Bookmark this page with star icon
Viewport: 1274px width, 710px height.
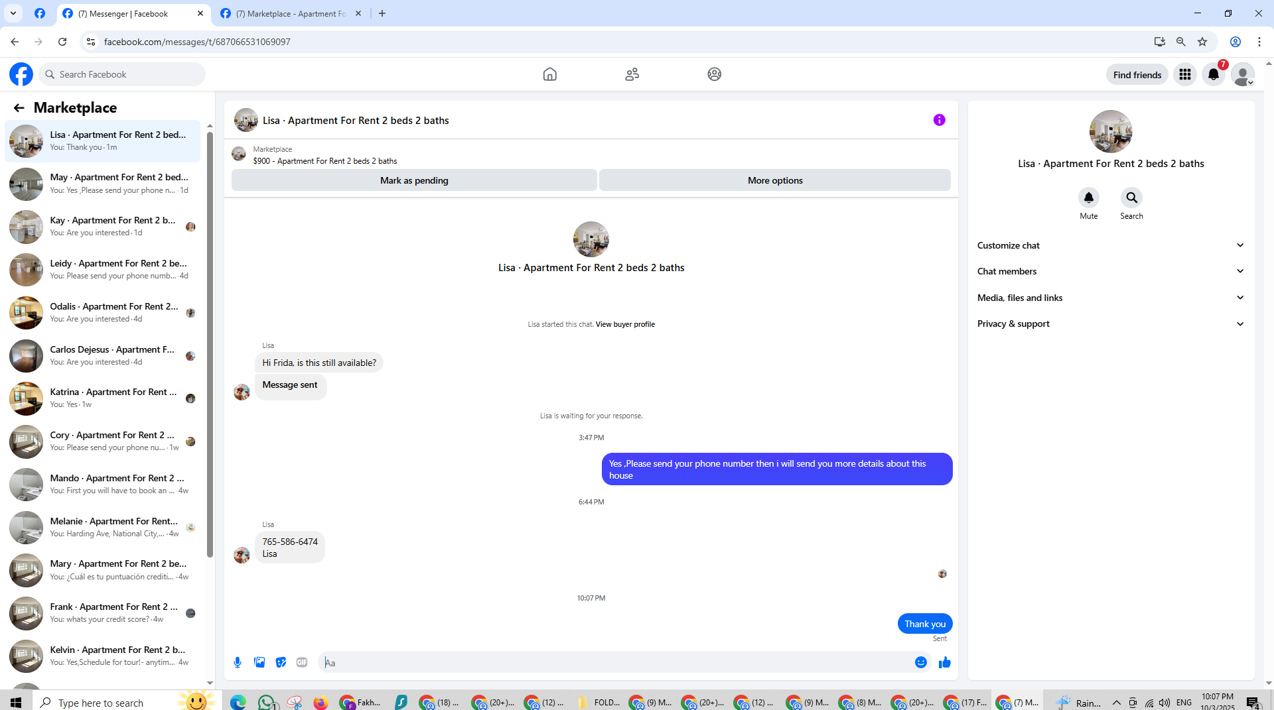(x=1202, y=42)
